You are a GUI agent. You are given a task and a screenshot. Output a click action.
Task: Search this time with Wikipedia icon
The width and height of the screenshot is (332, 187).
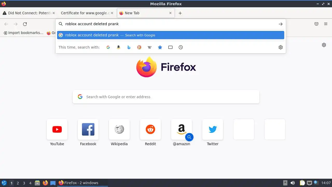(x=150, y=47)
